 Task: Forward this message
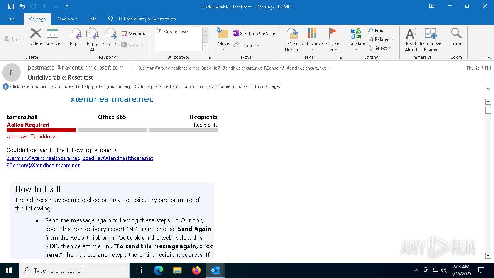(x=110, y=37)
